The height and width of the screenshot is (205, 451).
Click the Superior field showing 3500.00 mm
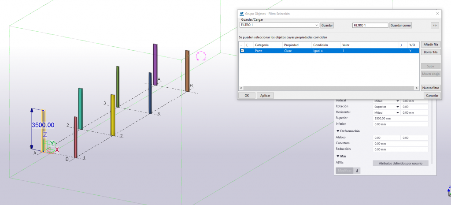[400, 118]
